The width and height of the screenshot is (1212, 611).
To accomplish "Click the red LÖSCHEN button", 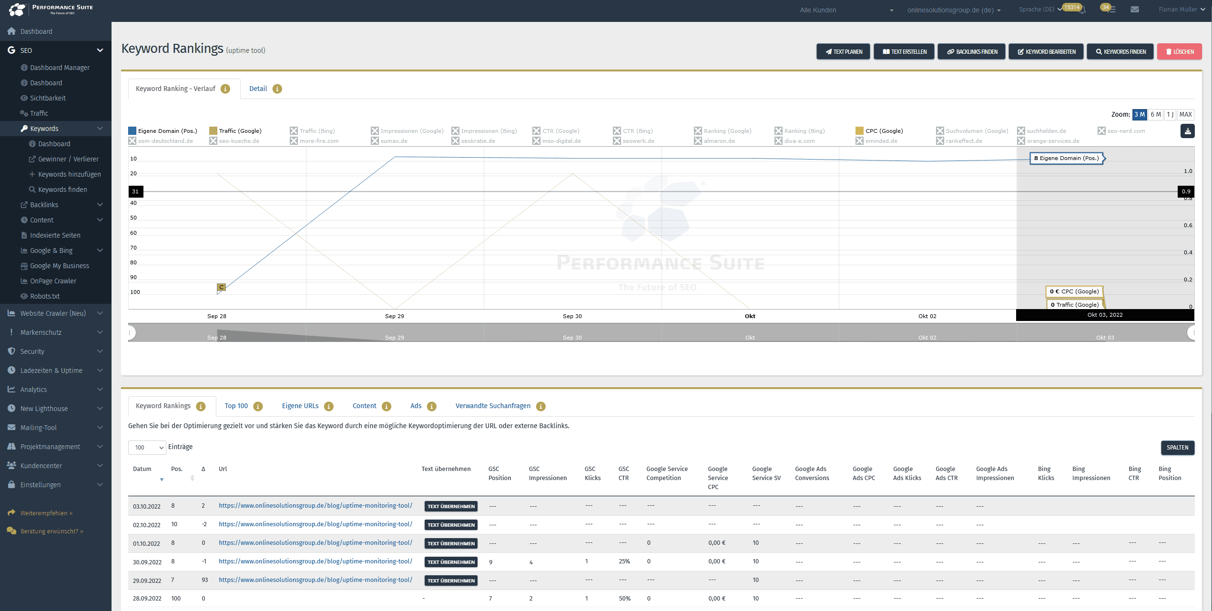I will pos(1180,52).
